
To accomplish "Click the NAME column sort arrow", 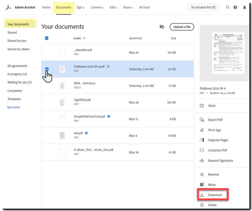I will [x=84, y=38].
